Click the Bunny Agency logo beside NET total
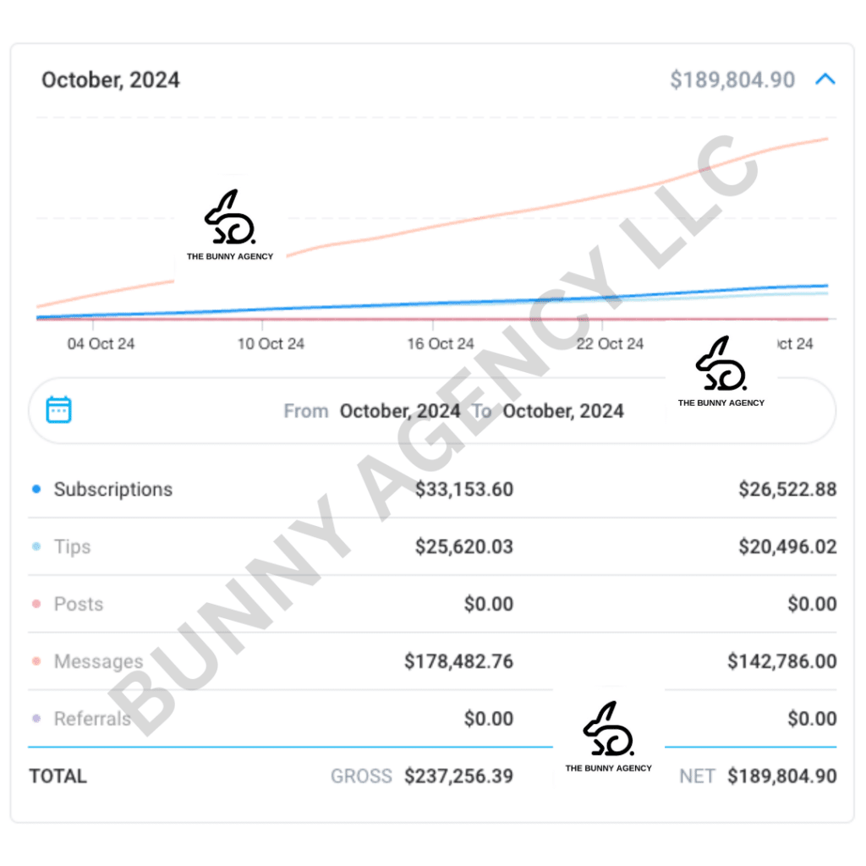The width and height of the screenshot is (866, 866). click(609, 737)
